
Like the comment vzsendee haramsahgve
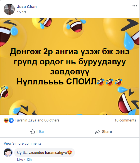(x=20, y=160)
